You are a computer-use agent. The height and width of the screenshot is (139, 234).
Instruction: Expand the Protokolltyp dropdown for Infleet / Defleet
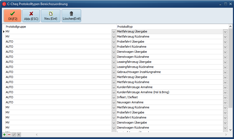pyautogui.click(x=225, y=97)
